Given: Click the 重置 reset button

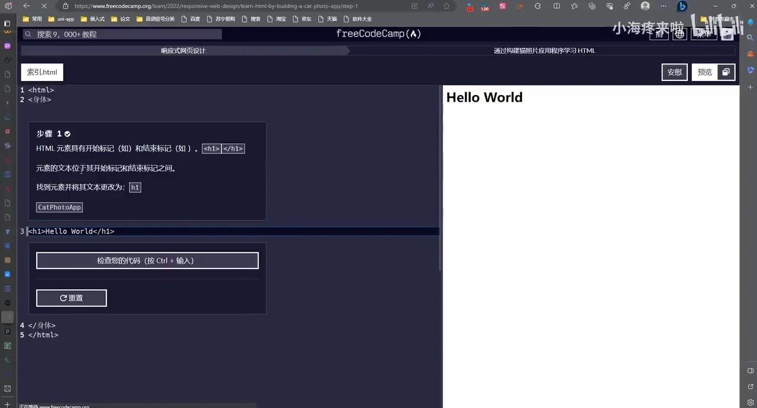Looking at the screenshot, I should click(72, 298).
